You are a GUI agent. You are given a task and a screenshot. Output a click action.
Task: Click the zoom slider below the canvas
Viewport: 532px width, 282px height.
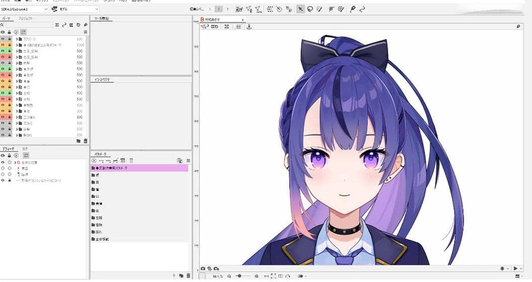[x=243, y=276]
